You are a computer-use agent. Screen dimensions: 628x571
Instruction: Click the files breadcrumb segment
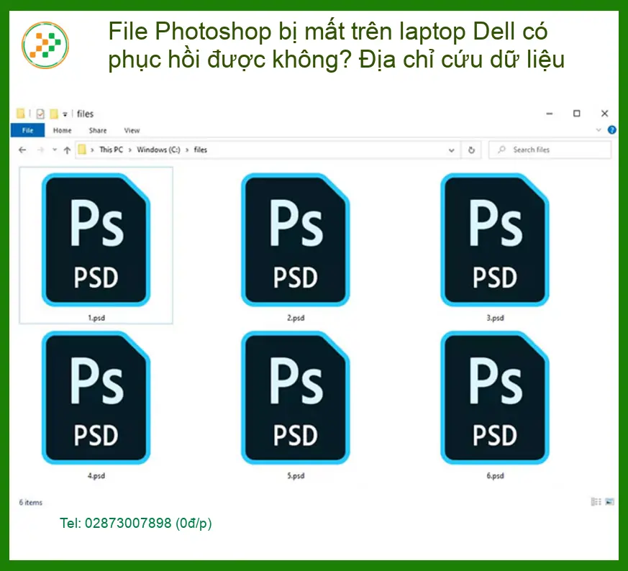point(201,150)
